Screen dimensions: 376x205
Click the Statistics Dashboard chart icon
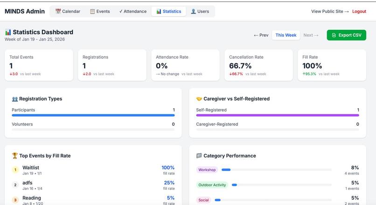[x=8, y=32]
